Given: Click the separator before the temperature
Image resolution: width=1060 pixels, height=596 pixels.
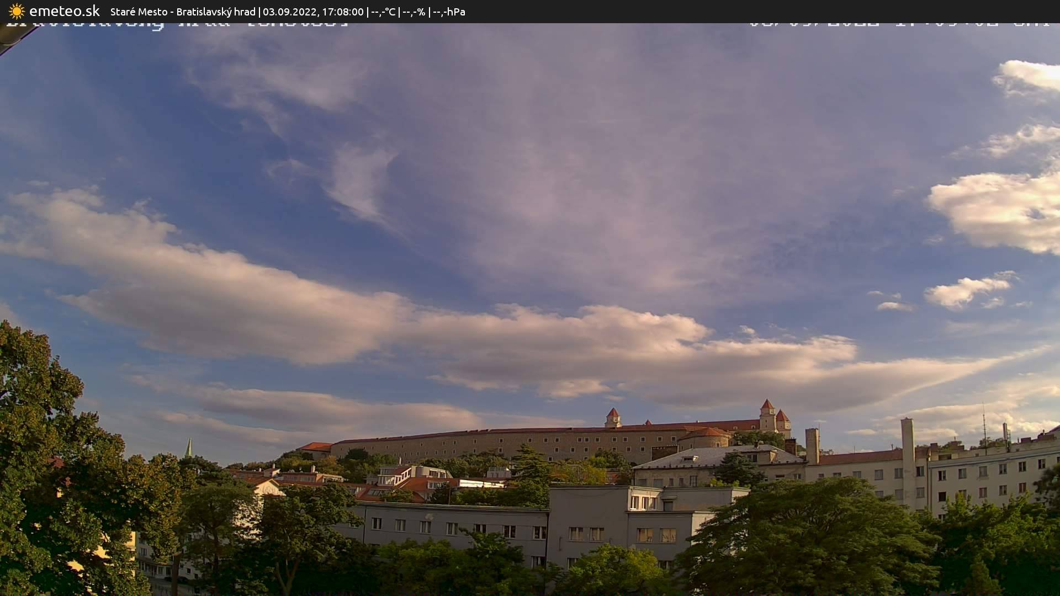Looking at the screenshot, I should pyautogui.click(x=369, y=11).
